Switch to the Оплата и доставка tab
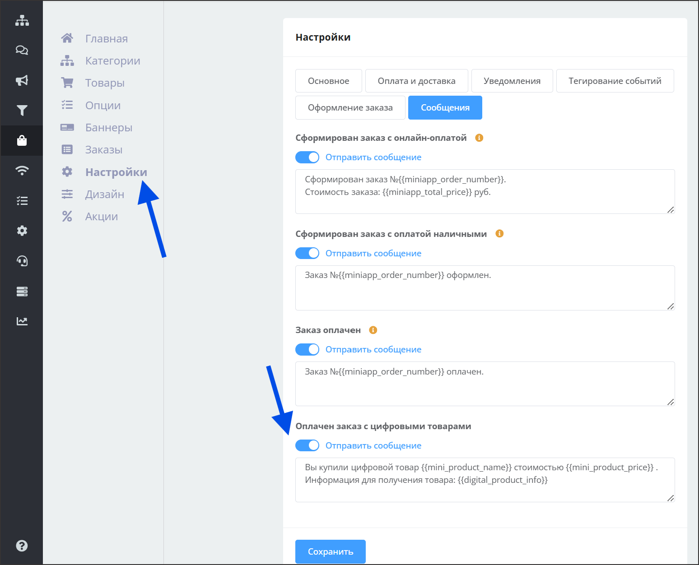 click(416, 81)
